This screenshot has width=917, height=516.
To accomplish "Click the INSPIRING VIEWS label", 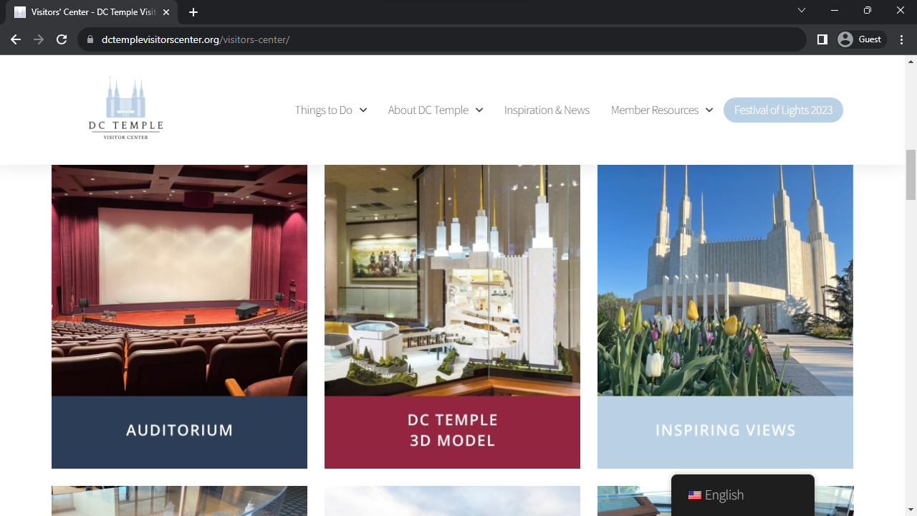I will coord(725,430).
